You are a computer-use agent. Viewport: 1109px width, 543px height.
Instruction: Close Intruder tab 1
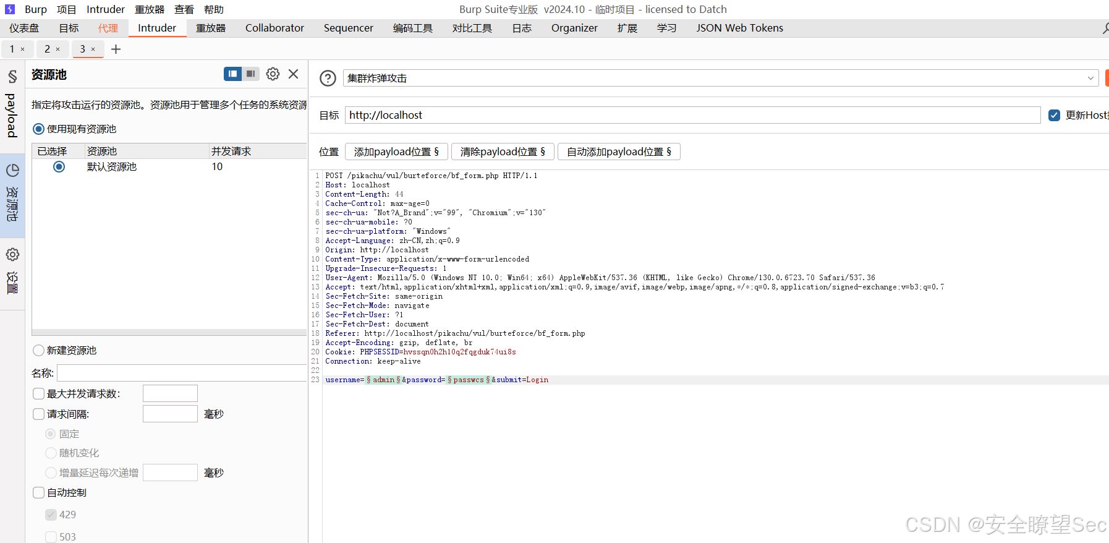coord(23,49)
